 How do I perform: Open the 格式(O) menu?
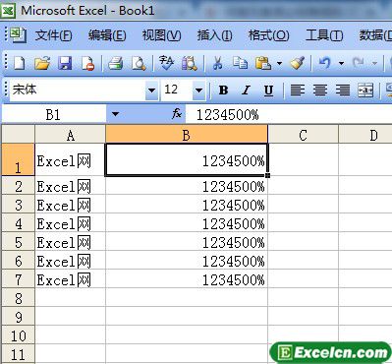point(268,35)
